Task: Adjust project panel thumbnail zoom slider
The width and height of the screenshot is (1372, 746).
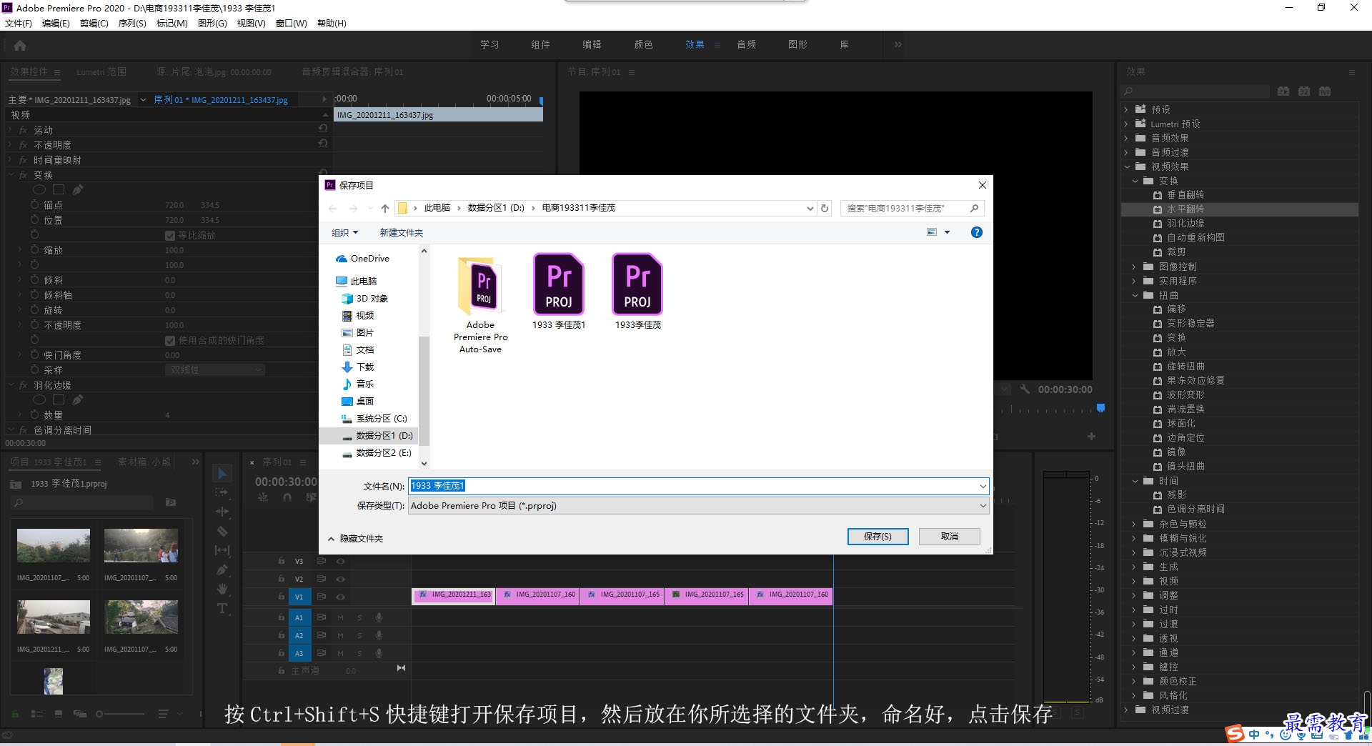Action: (120, 713)
